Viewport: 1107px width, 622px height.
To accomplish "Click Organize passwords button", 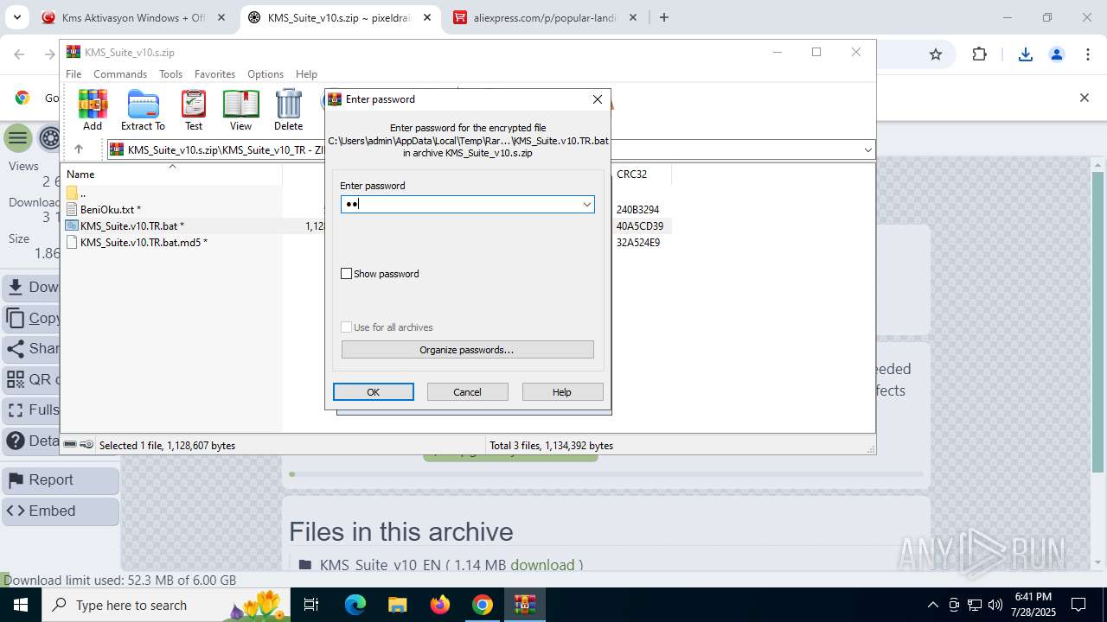I will point(467,350).
